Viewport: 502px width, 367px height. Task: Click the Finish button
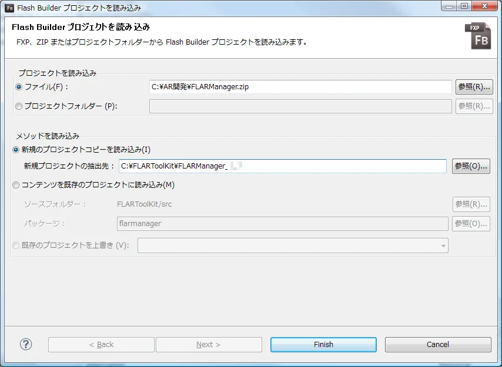click(323, 345)
